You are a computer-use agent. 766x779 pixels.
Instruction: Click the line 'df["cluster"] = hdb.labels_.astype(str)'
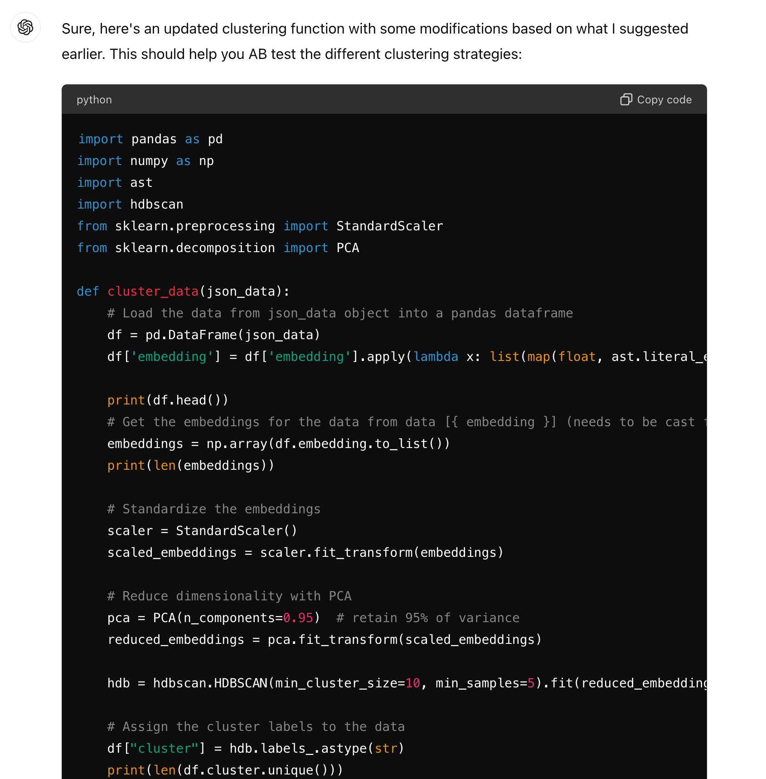256,749
